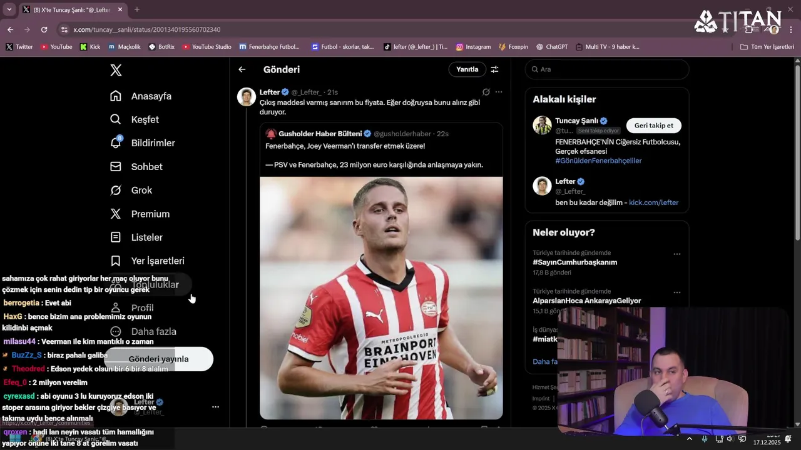The image size is (801, 450).
Task: Open Fenerbahçe Futbol bookmark
Action: pyautogui.click(x=270, y=47)
